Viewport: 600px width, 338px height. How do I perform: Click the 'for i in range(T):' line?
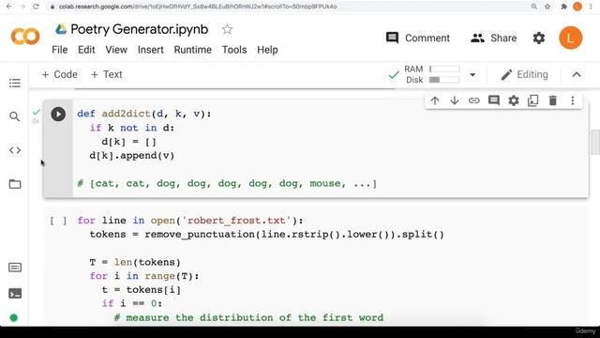coord(144,276)
